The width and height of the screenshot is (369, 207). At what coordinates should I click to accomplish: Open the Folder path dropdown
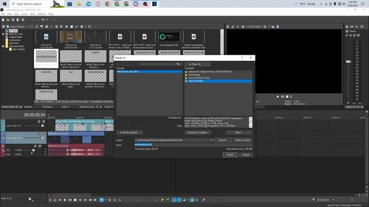(x=212, y=140)
